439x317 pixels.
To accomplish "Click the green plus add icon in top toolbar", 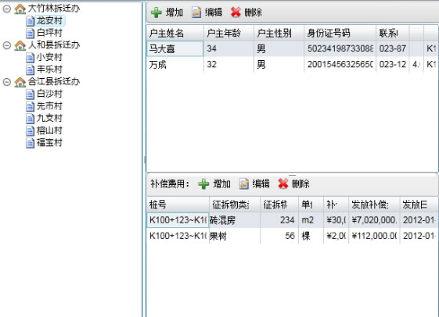I will (x=157, y=12).
